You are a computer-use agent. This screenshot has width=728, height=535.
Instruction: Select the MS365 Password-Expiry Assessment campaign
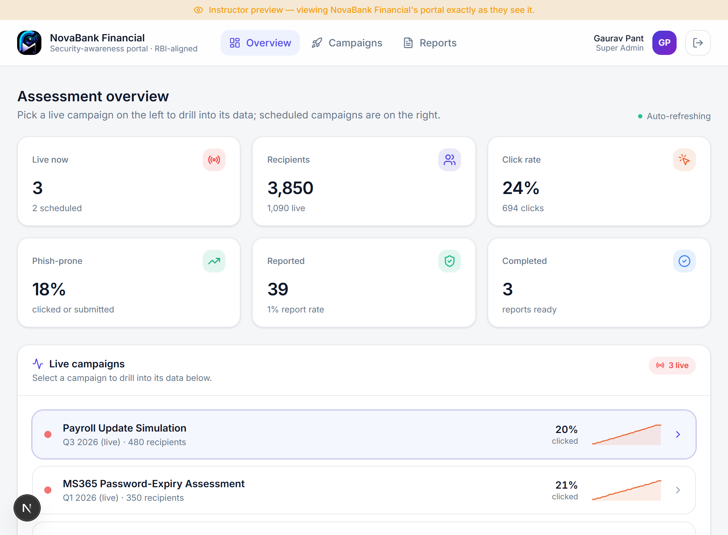point(364,490)
